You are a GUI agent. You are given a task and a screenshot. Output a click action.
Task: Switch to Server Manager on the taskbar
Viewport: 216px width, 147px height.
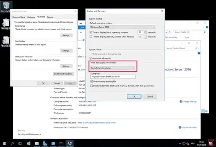[45, 143]
